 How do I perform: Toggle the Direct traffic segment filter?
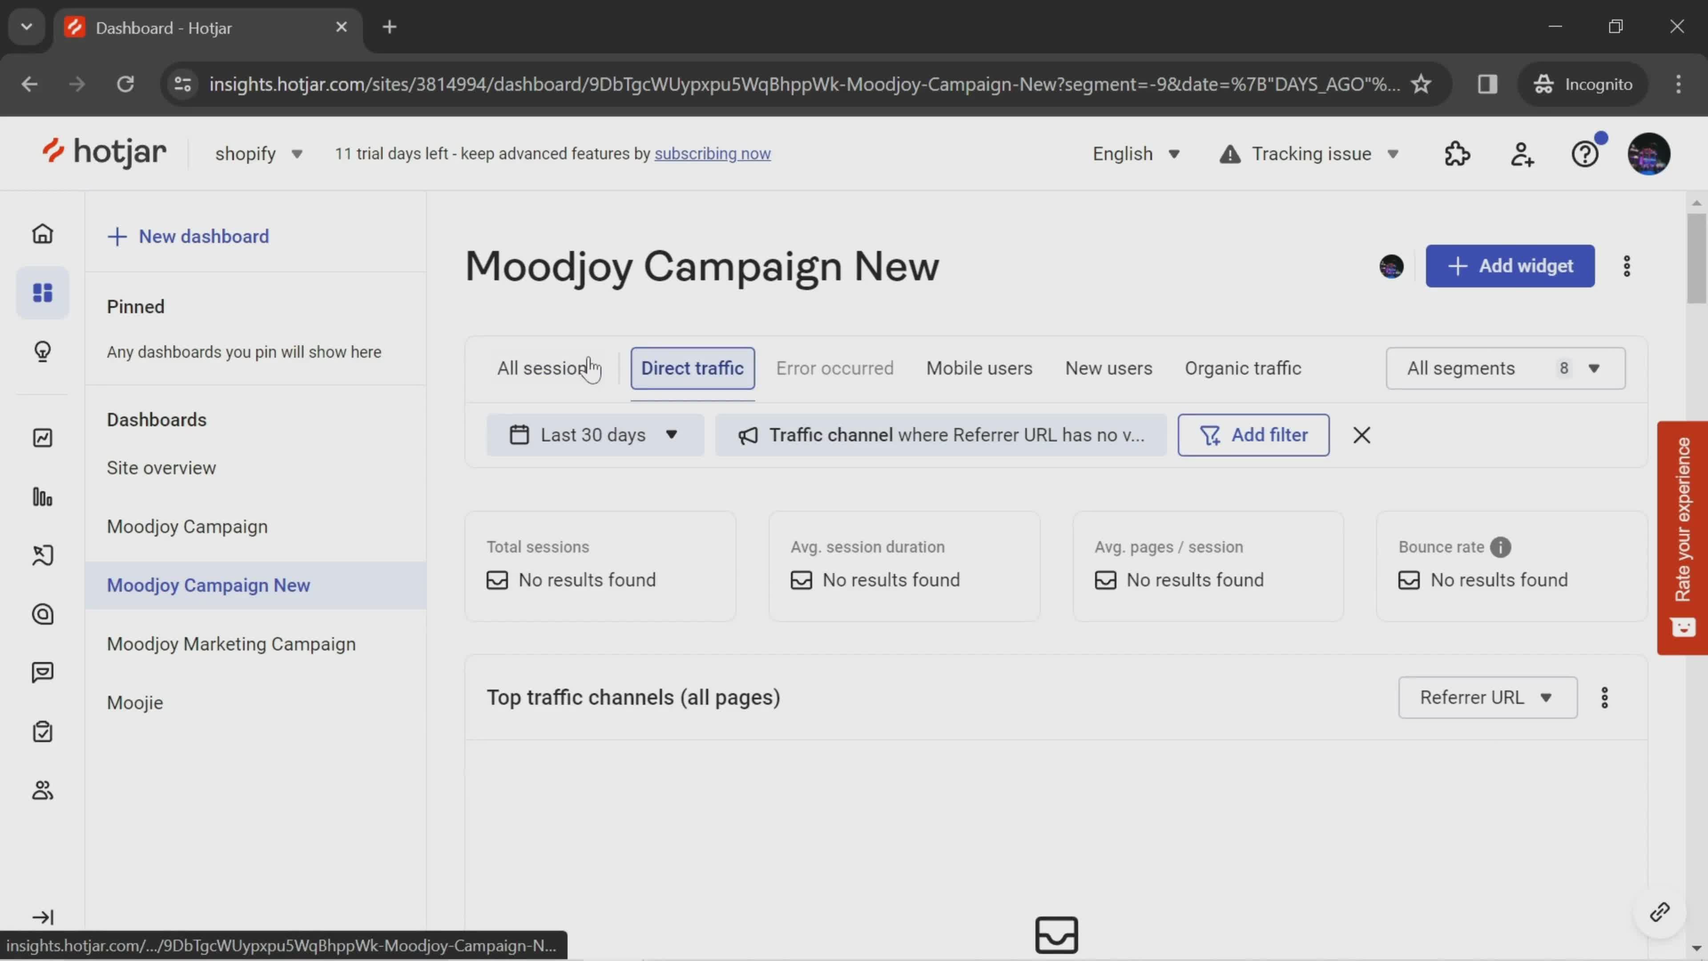pos(693,367)
